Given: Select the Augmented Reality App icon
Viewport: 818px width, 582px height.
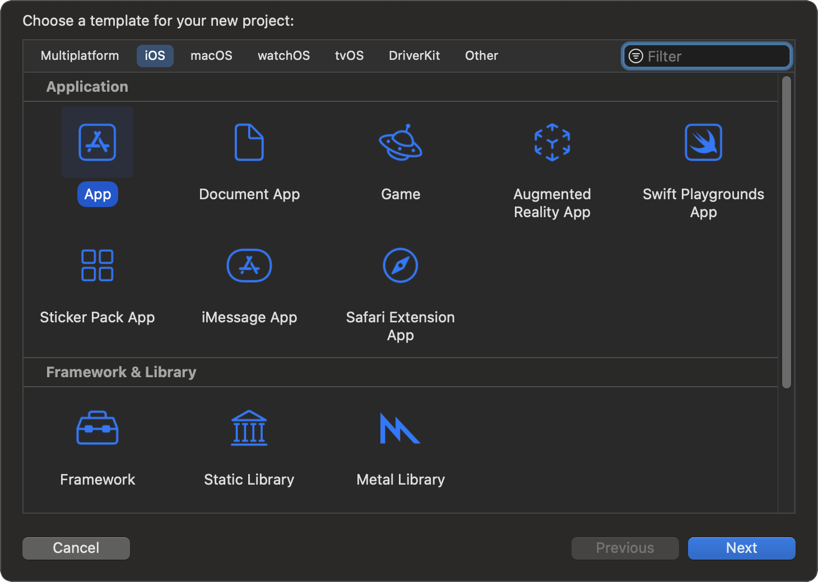Looking at the screenshot, I should pos(552,142).
